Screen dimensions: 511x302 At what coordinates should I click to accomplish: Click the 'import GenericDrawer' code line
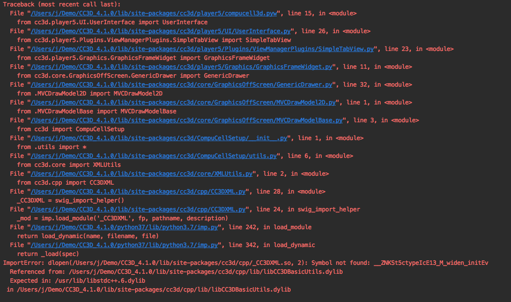(133, 76)
